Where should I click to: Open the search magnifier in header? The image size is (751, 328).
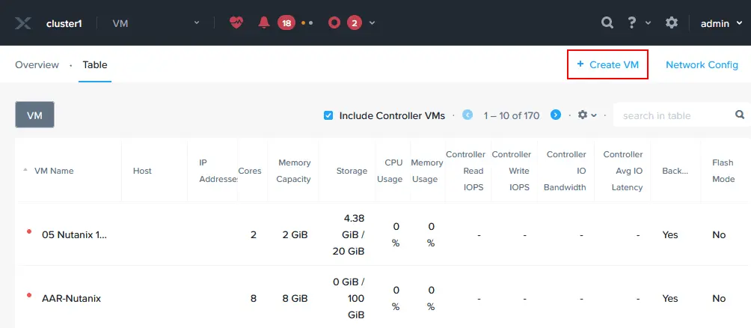[607, 22]
